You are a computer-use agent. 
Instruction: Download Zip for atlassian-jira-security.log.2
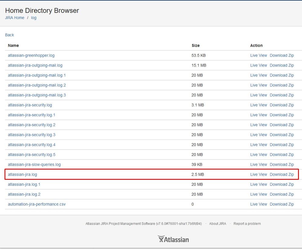click(x=282, y=125)
